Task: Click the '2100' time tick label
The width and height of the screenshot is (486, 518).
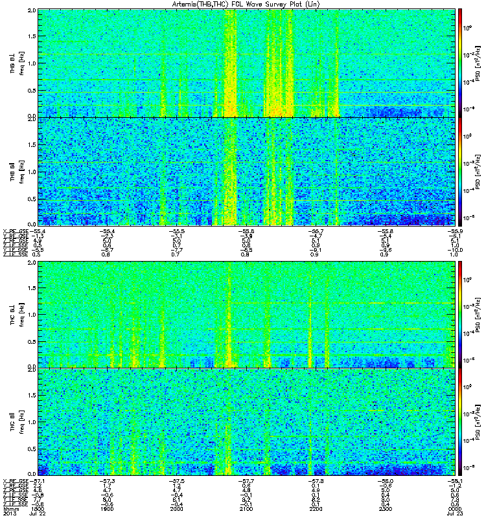Action: [x=246, y=509]
